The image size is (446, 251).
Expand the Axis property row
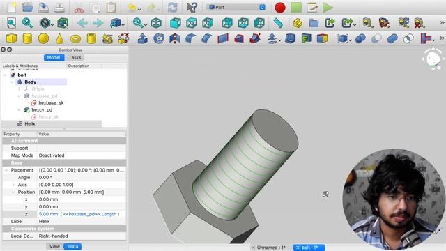(13, 185)
